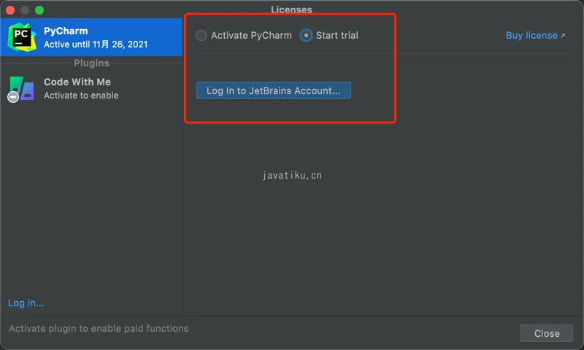Click the minimize window button in title bar
Screen dimensions: 584x350
pos(25,10)
